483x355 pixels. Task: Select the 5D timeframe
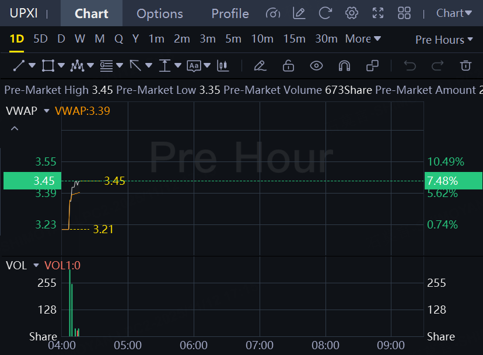(x=40, y=39)
